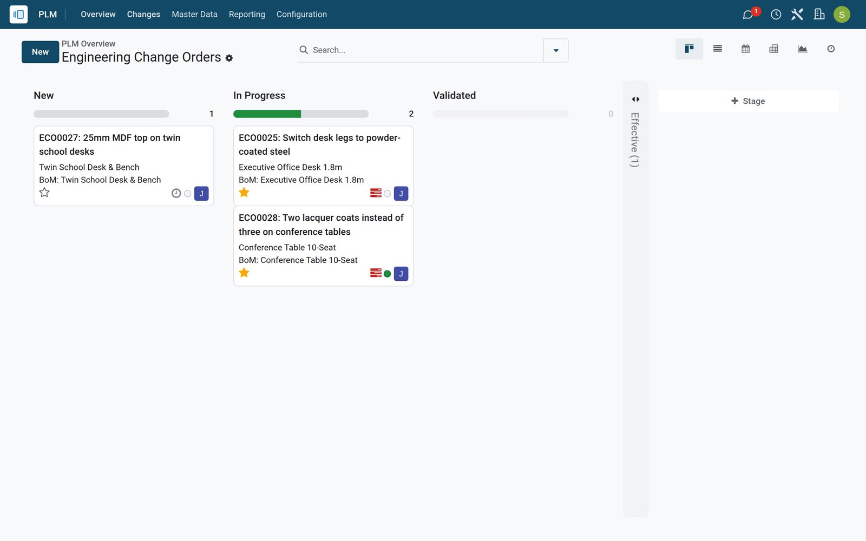Click 'BoM: Twin School Desk & Bench' text
Viewport: 866px width, 541px height.
100,180
